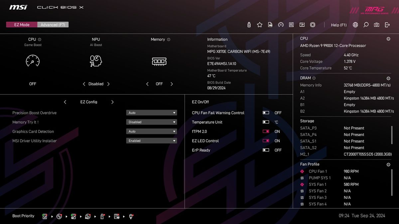Image resolution: width=399 pixels, height=224 pixels.
Task: Click left chevron beside NPU Disabled
Action: (x=84, y=84)
